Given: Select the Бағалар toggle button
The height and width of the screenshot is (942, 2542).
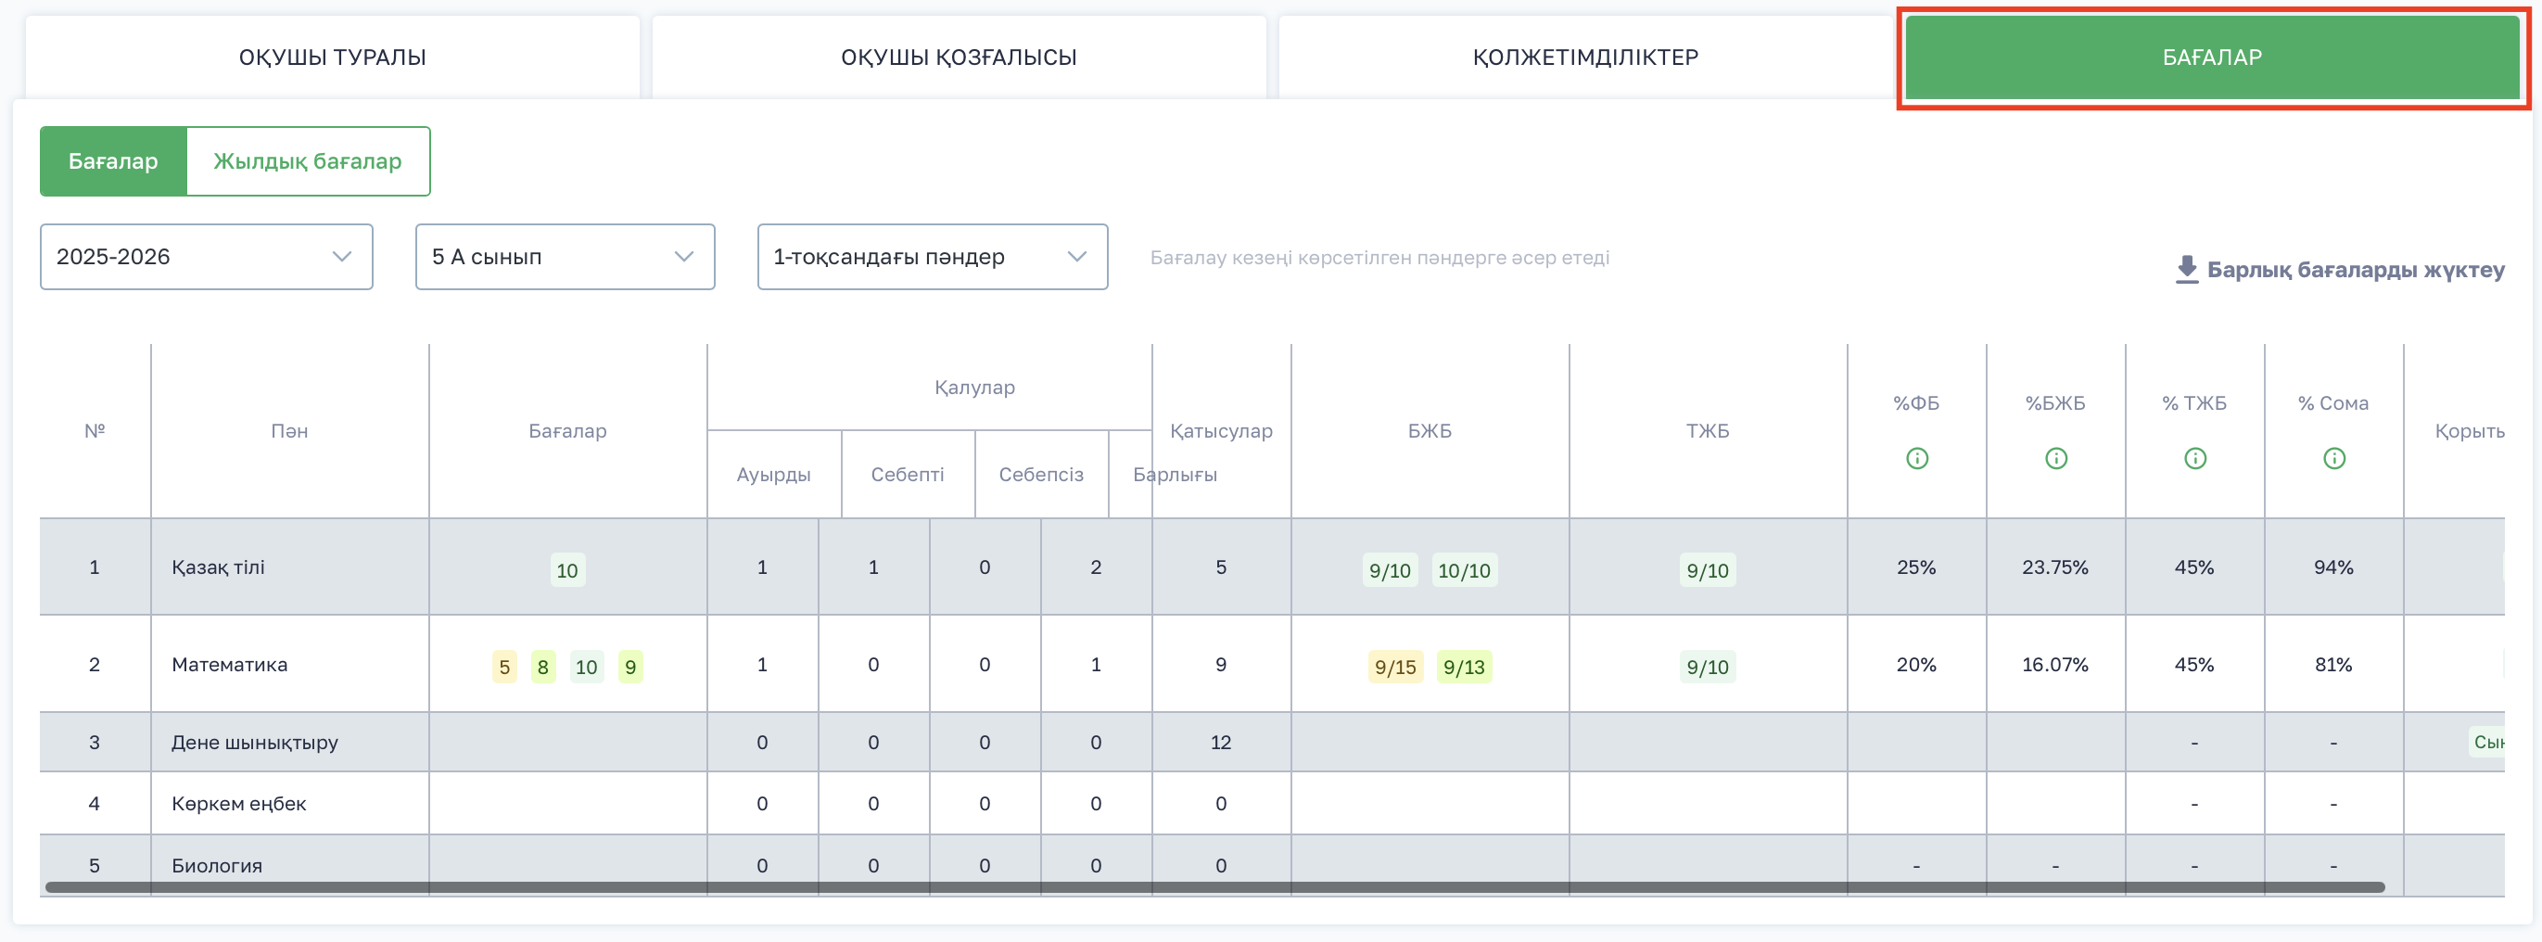Looking at the screenshot, I should 113,161.
